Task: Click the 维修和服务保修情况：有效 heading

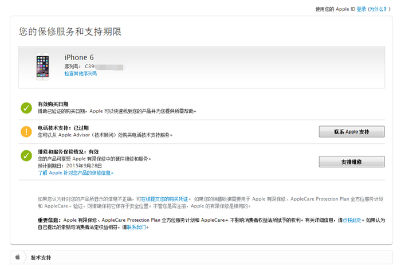Action: coord(68,152)
